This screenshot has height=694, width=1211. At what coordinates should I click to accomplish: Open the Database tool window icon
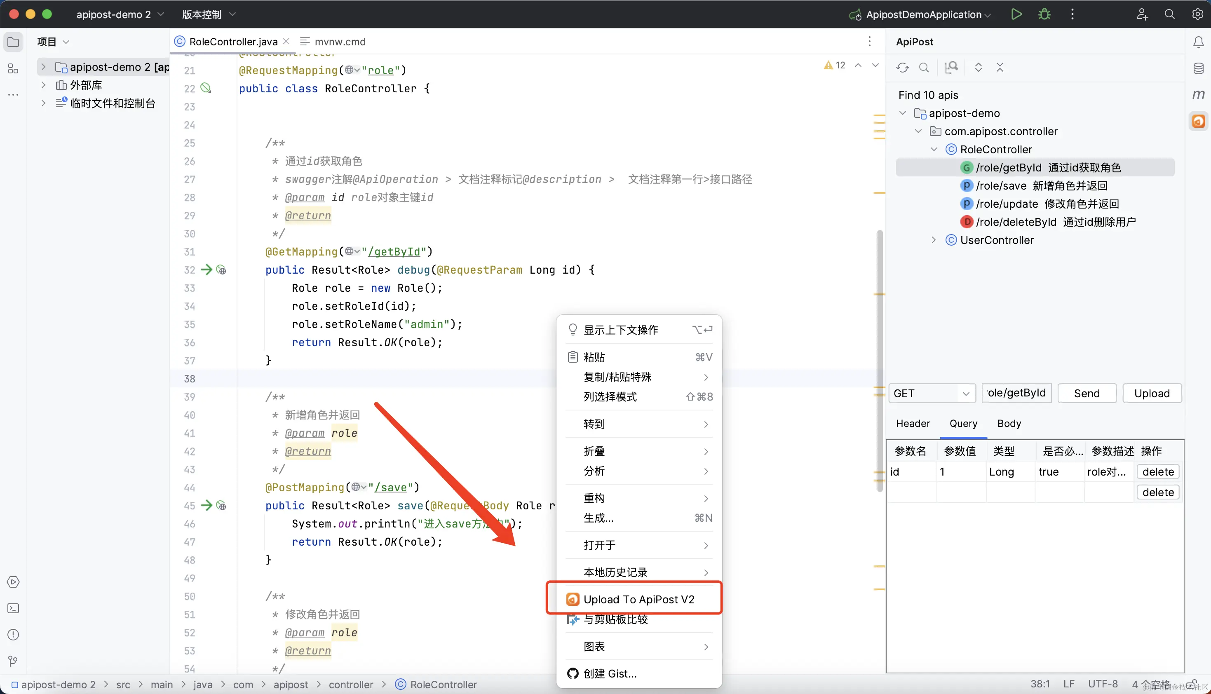[1198, 68]
